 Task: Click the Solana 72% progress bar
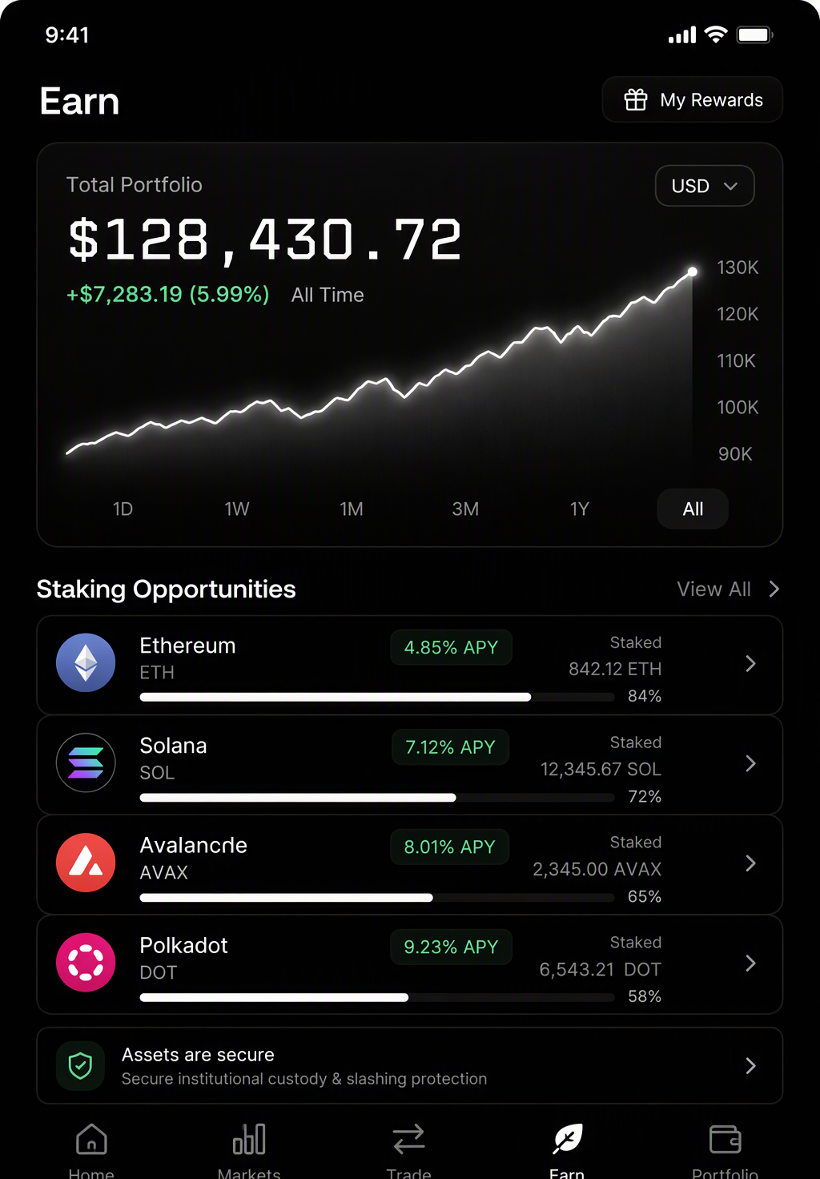(x=377, y=798)
